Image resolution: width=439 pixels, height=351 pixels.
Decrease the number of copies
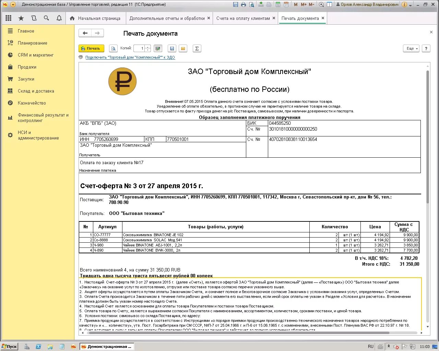click(x=148, y=50)
